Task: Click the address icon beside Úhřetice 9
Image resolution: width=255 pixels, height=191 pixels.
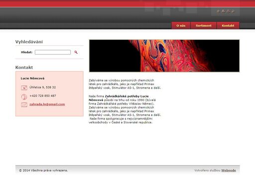Action: [24, 88]
